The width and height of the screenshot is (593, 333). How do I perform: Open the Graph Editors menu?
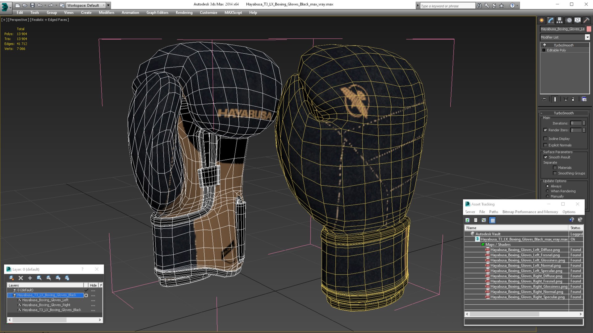pos(157,13)
